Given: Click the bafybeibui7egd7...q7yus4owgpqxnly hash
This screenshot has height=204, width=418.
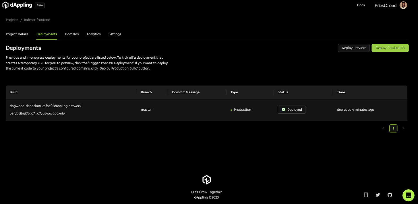Looking at the screenshot, I should [37, 113].
